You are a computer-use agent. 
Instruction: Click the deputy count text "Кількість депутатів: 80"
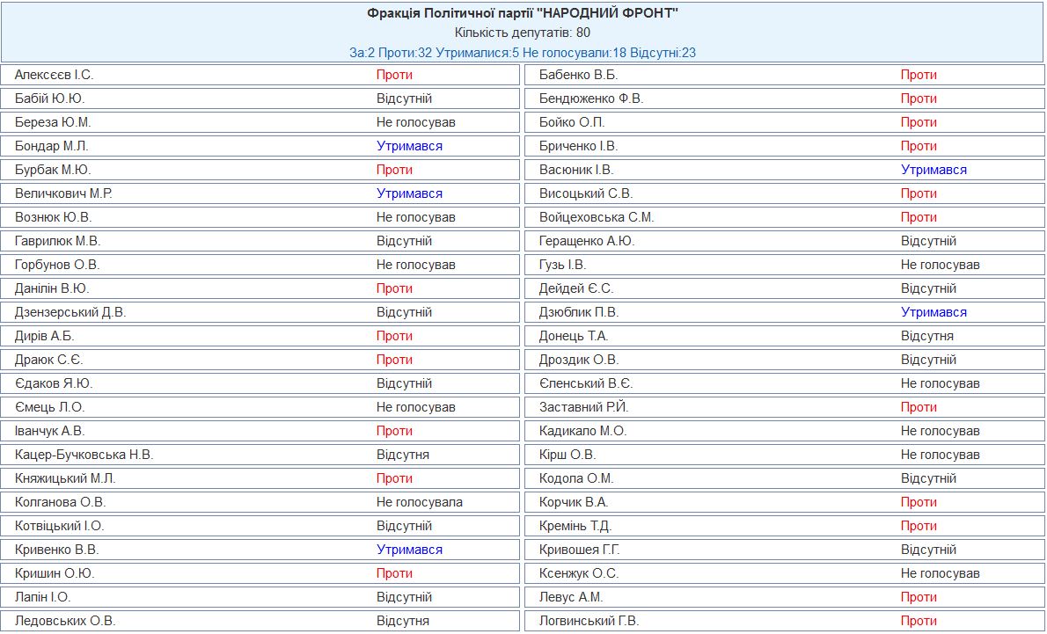pos(523,33)
